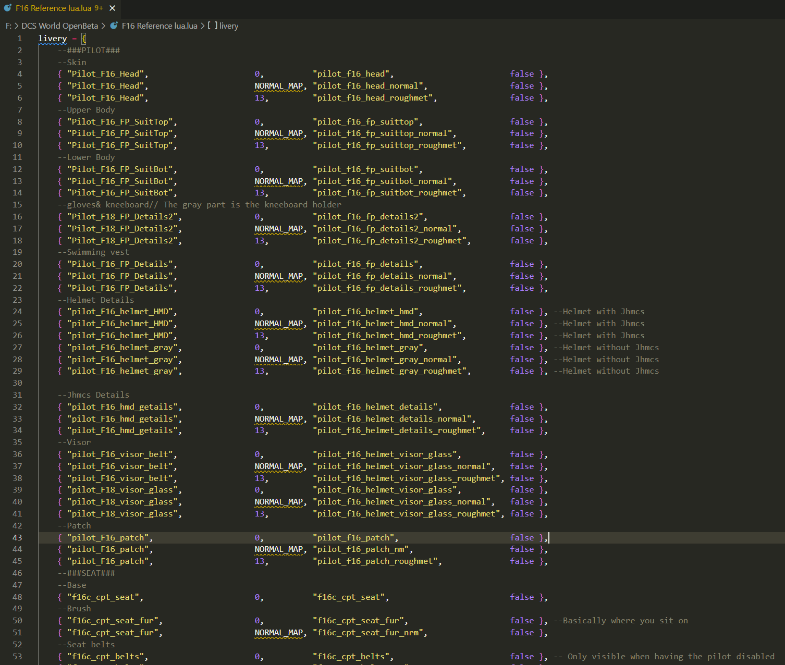The height and width of the screenshot is (665, 785).
Task: Click the "pilot_f16_patch_nm" string on line 44
Action: click(x=363, y=549)
